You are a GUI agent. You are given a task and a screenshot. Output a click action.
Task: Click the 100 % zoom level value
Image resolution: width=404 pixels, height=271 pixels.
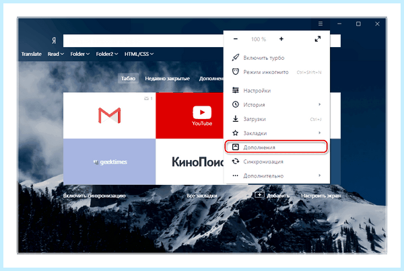[259, 39]
